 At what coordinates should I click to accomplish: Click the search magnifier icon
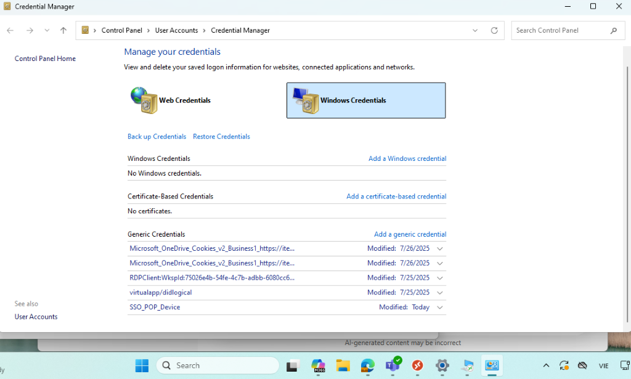pyautogui.click(x=613, y=31)
